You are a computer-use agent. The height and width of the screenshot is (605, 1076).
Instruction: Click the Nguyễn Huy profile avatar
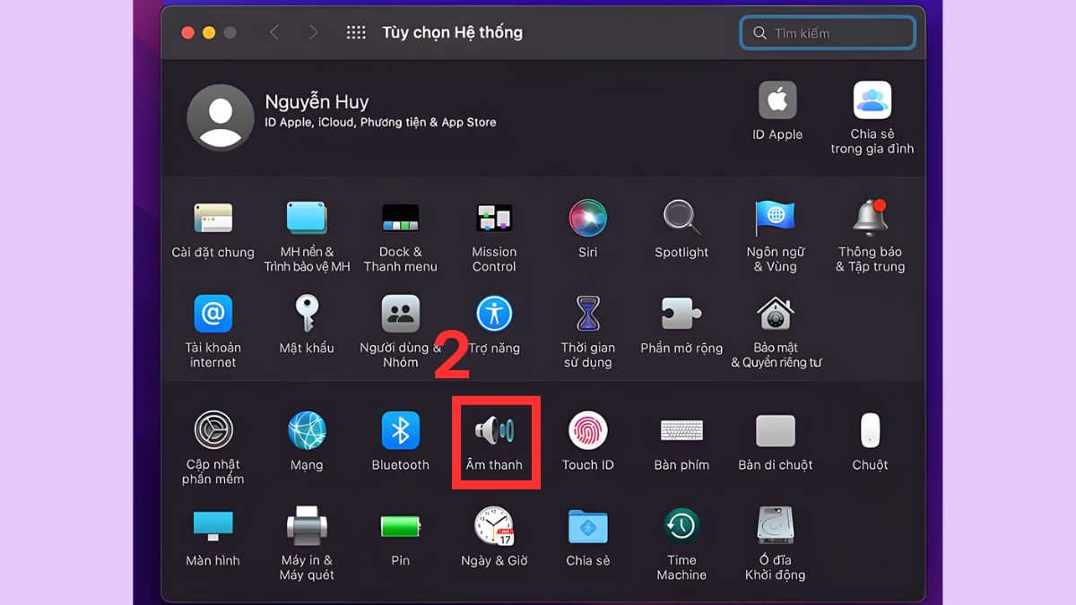pyautogui.click(x=220, y=117)
